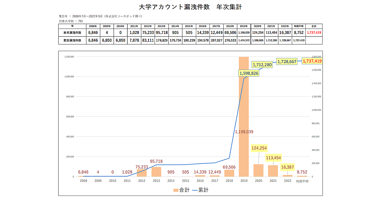Click the chart title 大学アカウント漏洩件数 年次集計
Image resolution: width=381 pixels, height=200 pixels.
click(190, 7)
